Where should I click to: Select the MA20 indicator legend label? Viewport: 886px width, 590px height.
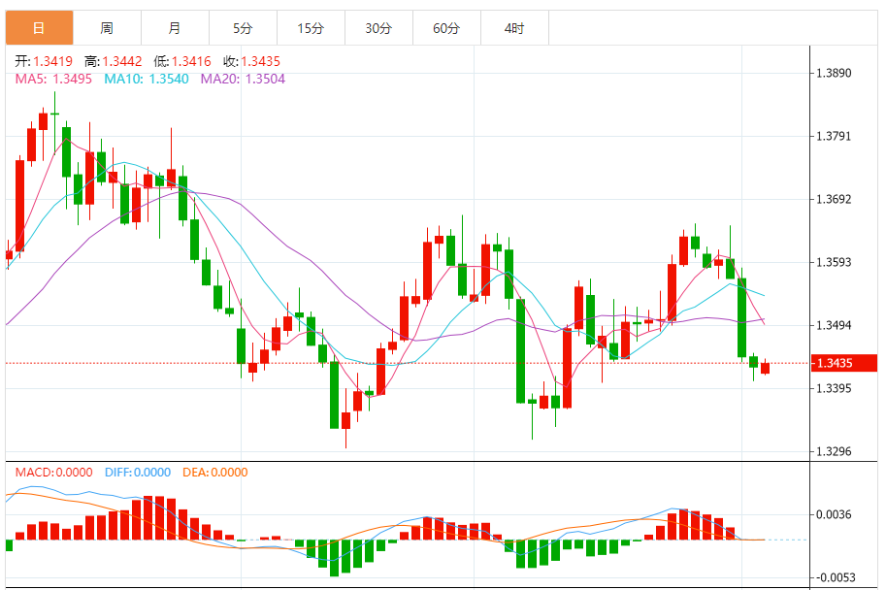click(x=243, y=79)
